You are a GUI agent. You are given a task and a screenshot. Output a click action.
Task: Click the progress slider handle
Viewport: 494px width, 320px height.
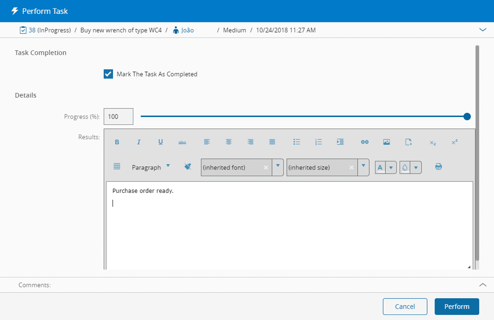(467, 117)
